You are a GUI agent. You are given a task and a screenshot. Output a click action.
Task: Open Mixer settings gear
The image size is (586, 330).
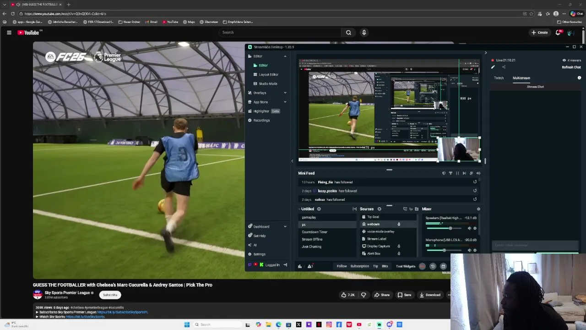[x=478, y=209]
